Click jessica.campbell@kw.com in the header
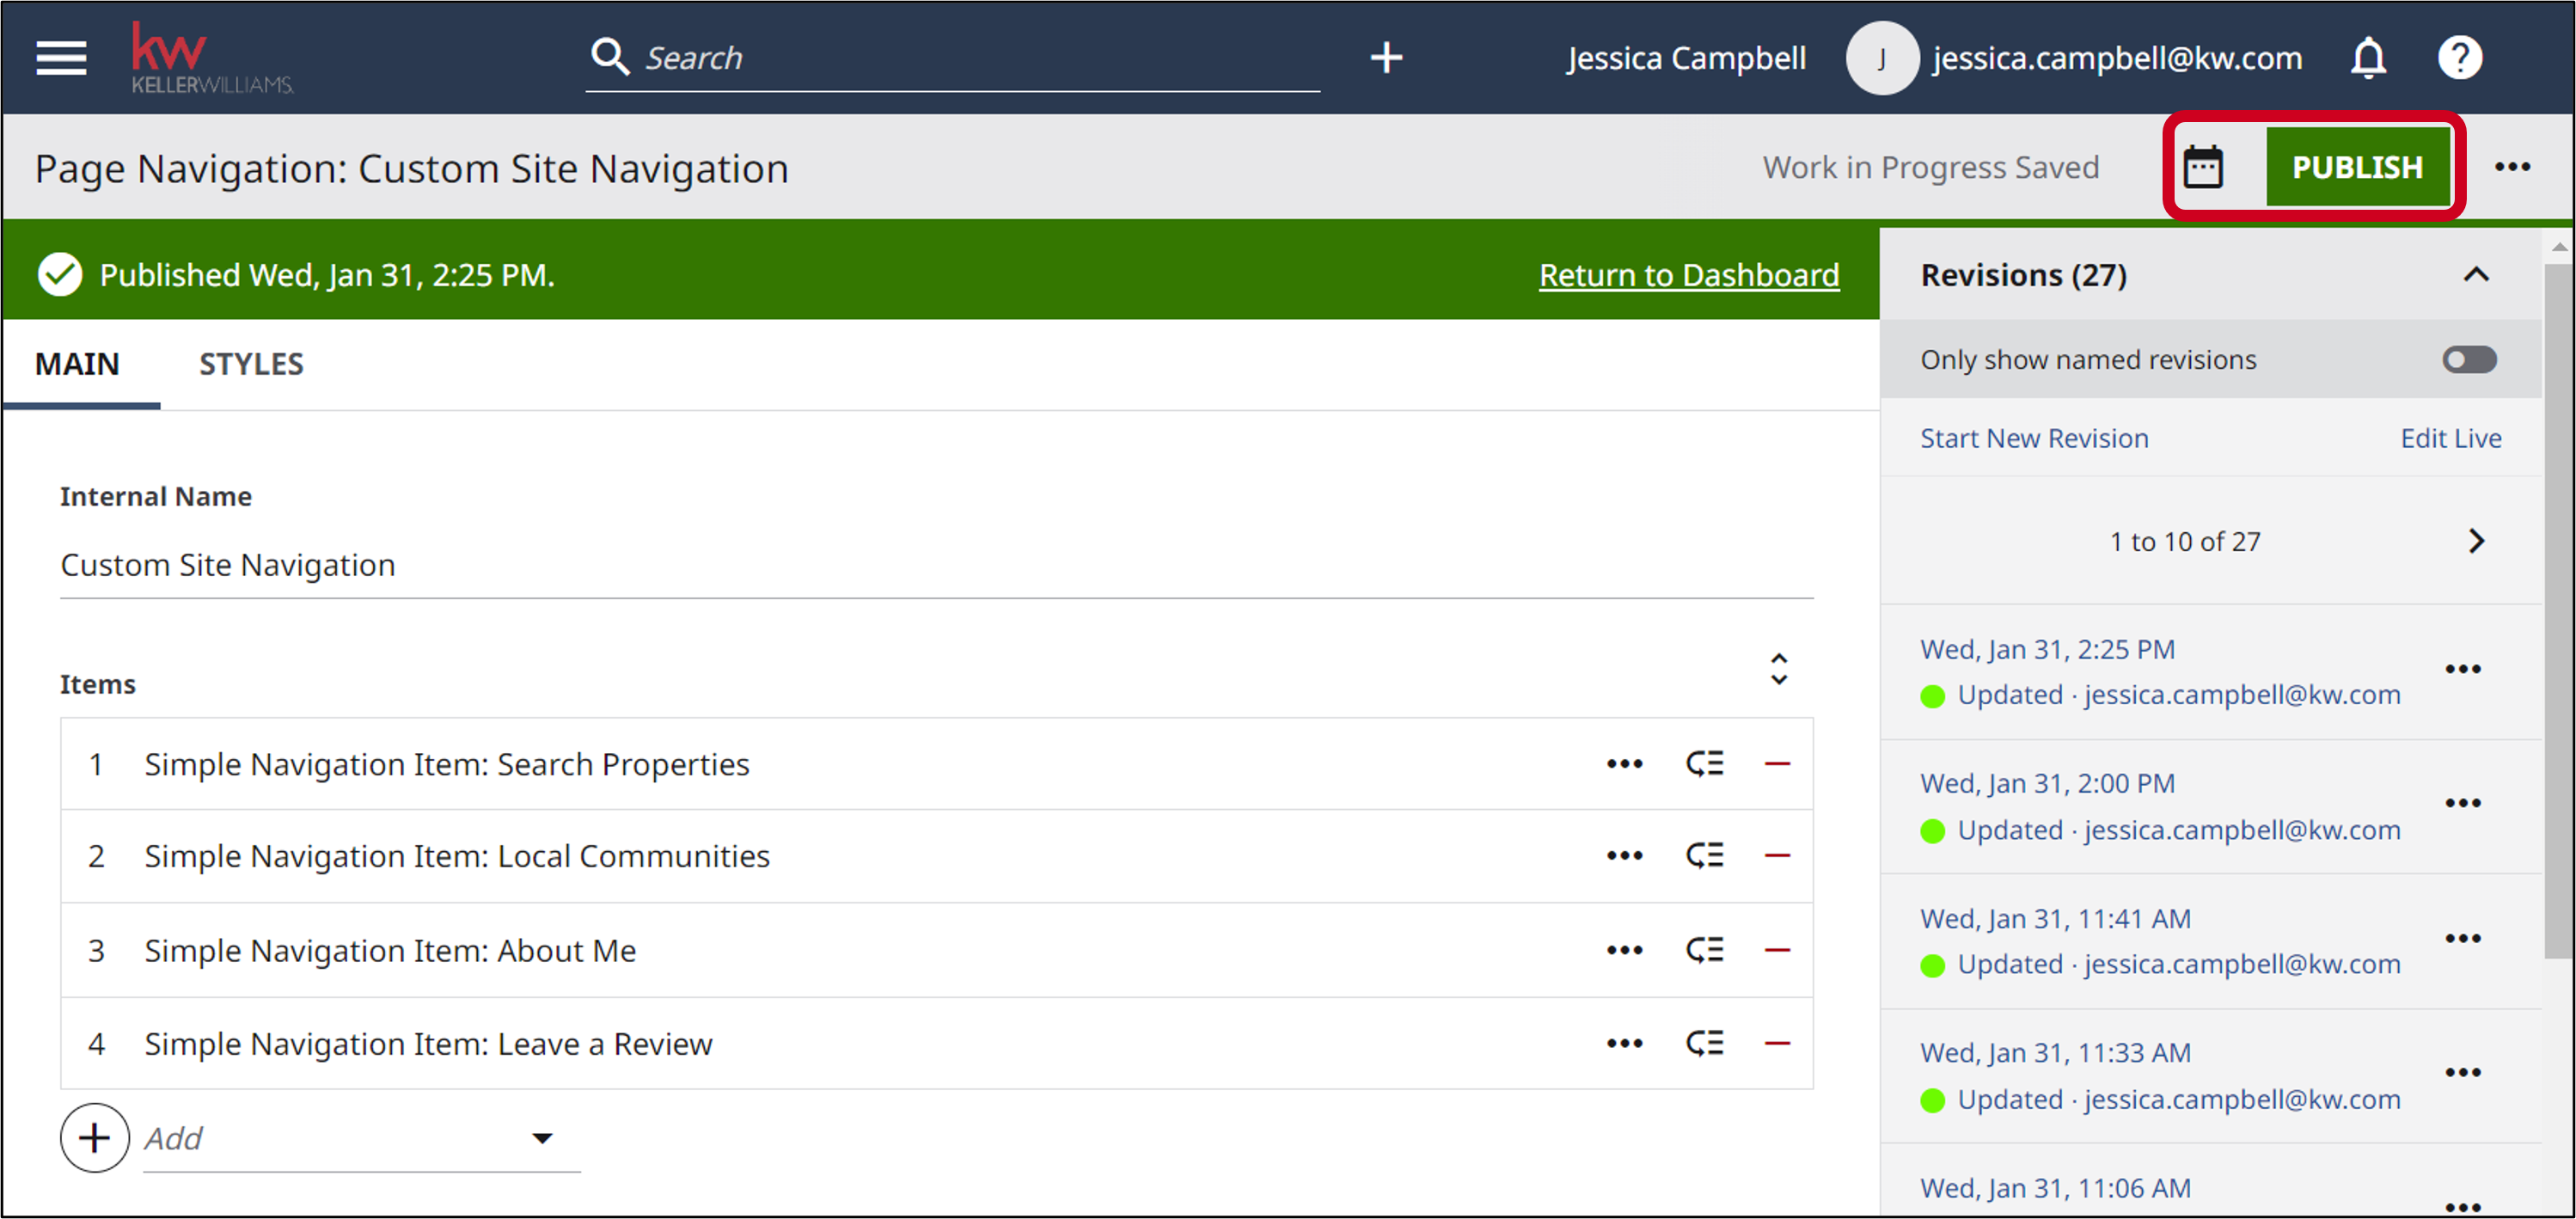This screenshot has width=2576, height=1219. click(2116, 58)
